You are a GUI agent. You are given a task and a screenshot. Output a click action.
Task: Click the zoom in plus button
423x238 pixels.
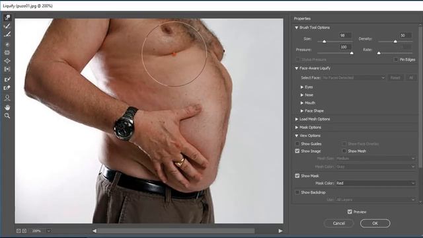pyautogui.click(x=24, y=231)
